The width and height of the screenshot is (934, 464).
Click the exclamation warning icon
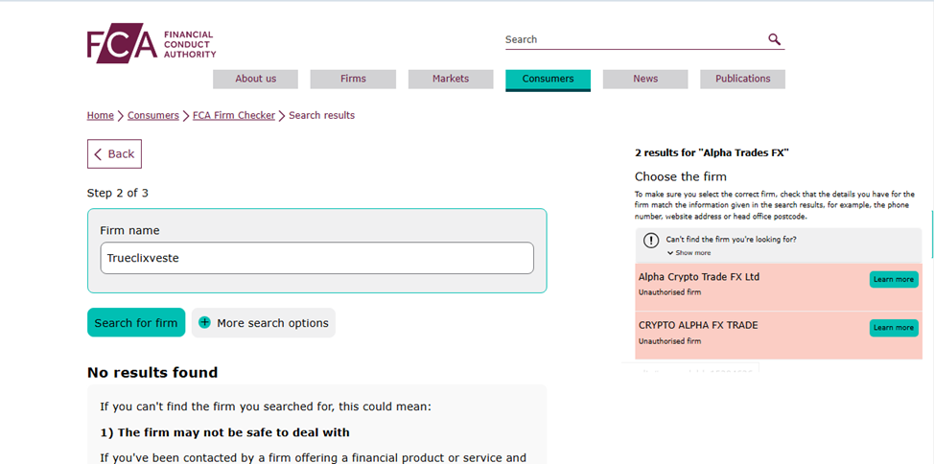coord(651,241)
